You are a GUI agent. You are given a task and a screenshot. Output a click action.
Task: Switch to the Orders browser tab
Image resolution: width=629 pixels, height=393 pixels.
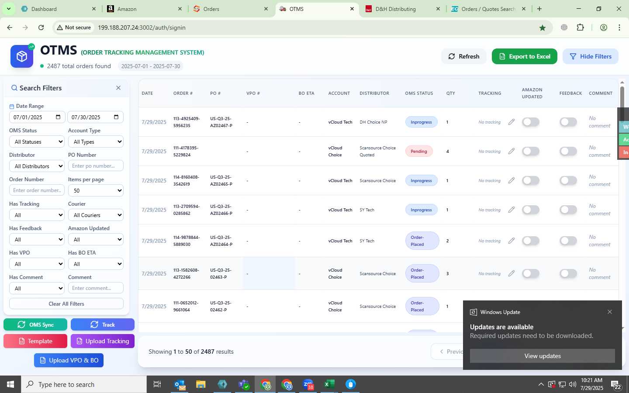(230, 9)
